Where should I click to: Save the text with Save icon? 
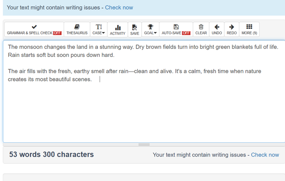tap(134, 30)
